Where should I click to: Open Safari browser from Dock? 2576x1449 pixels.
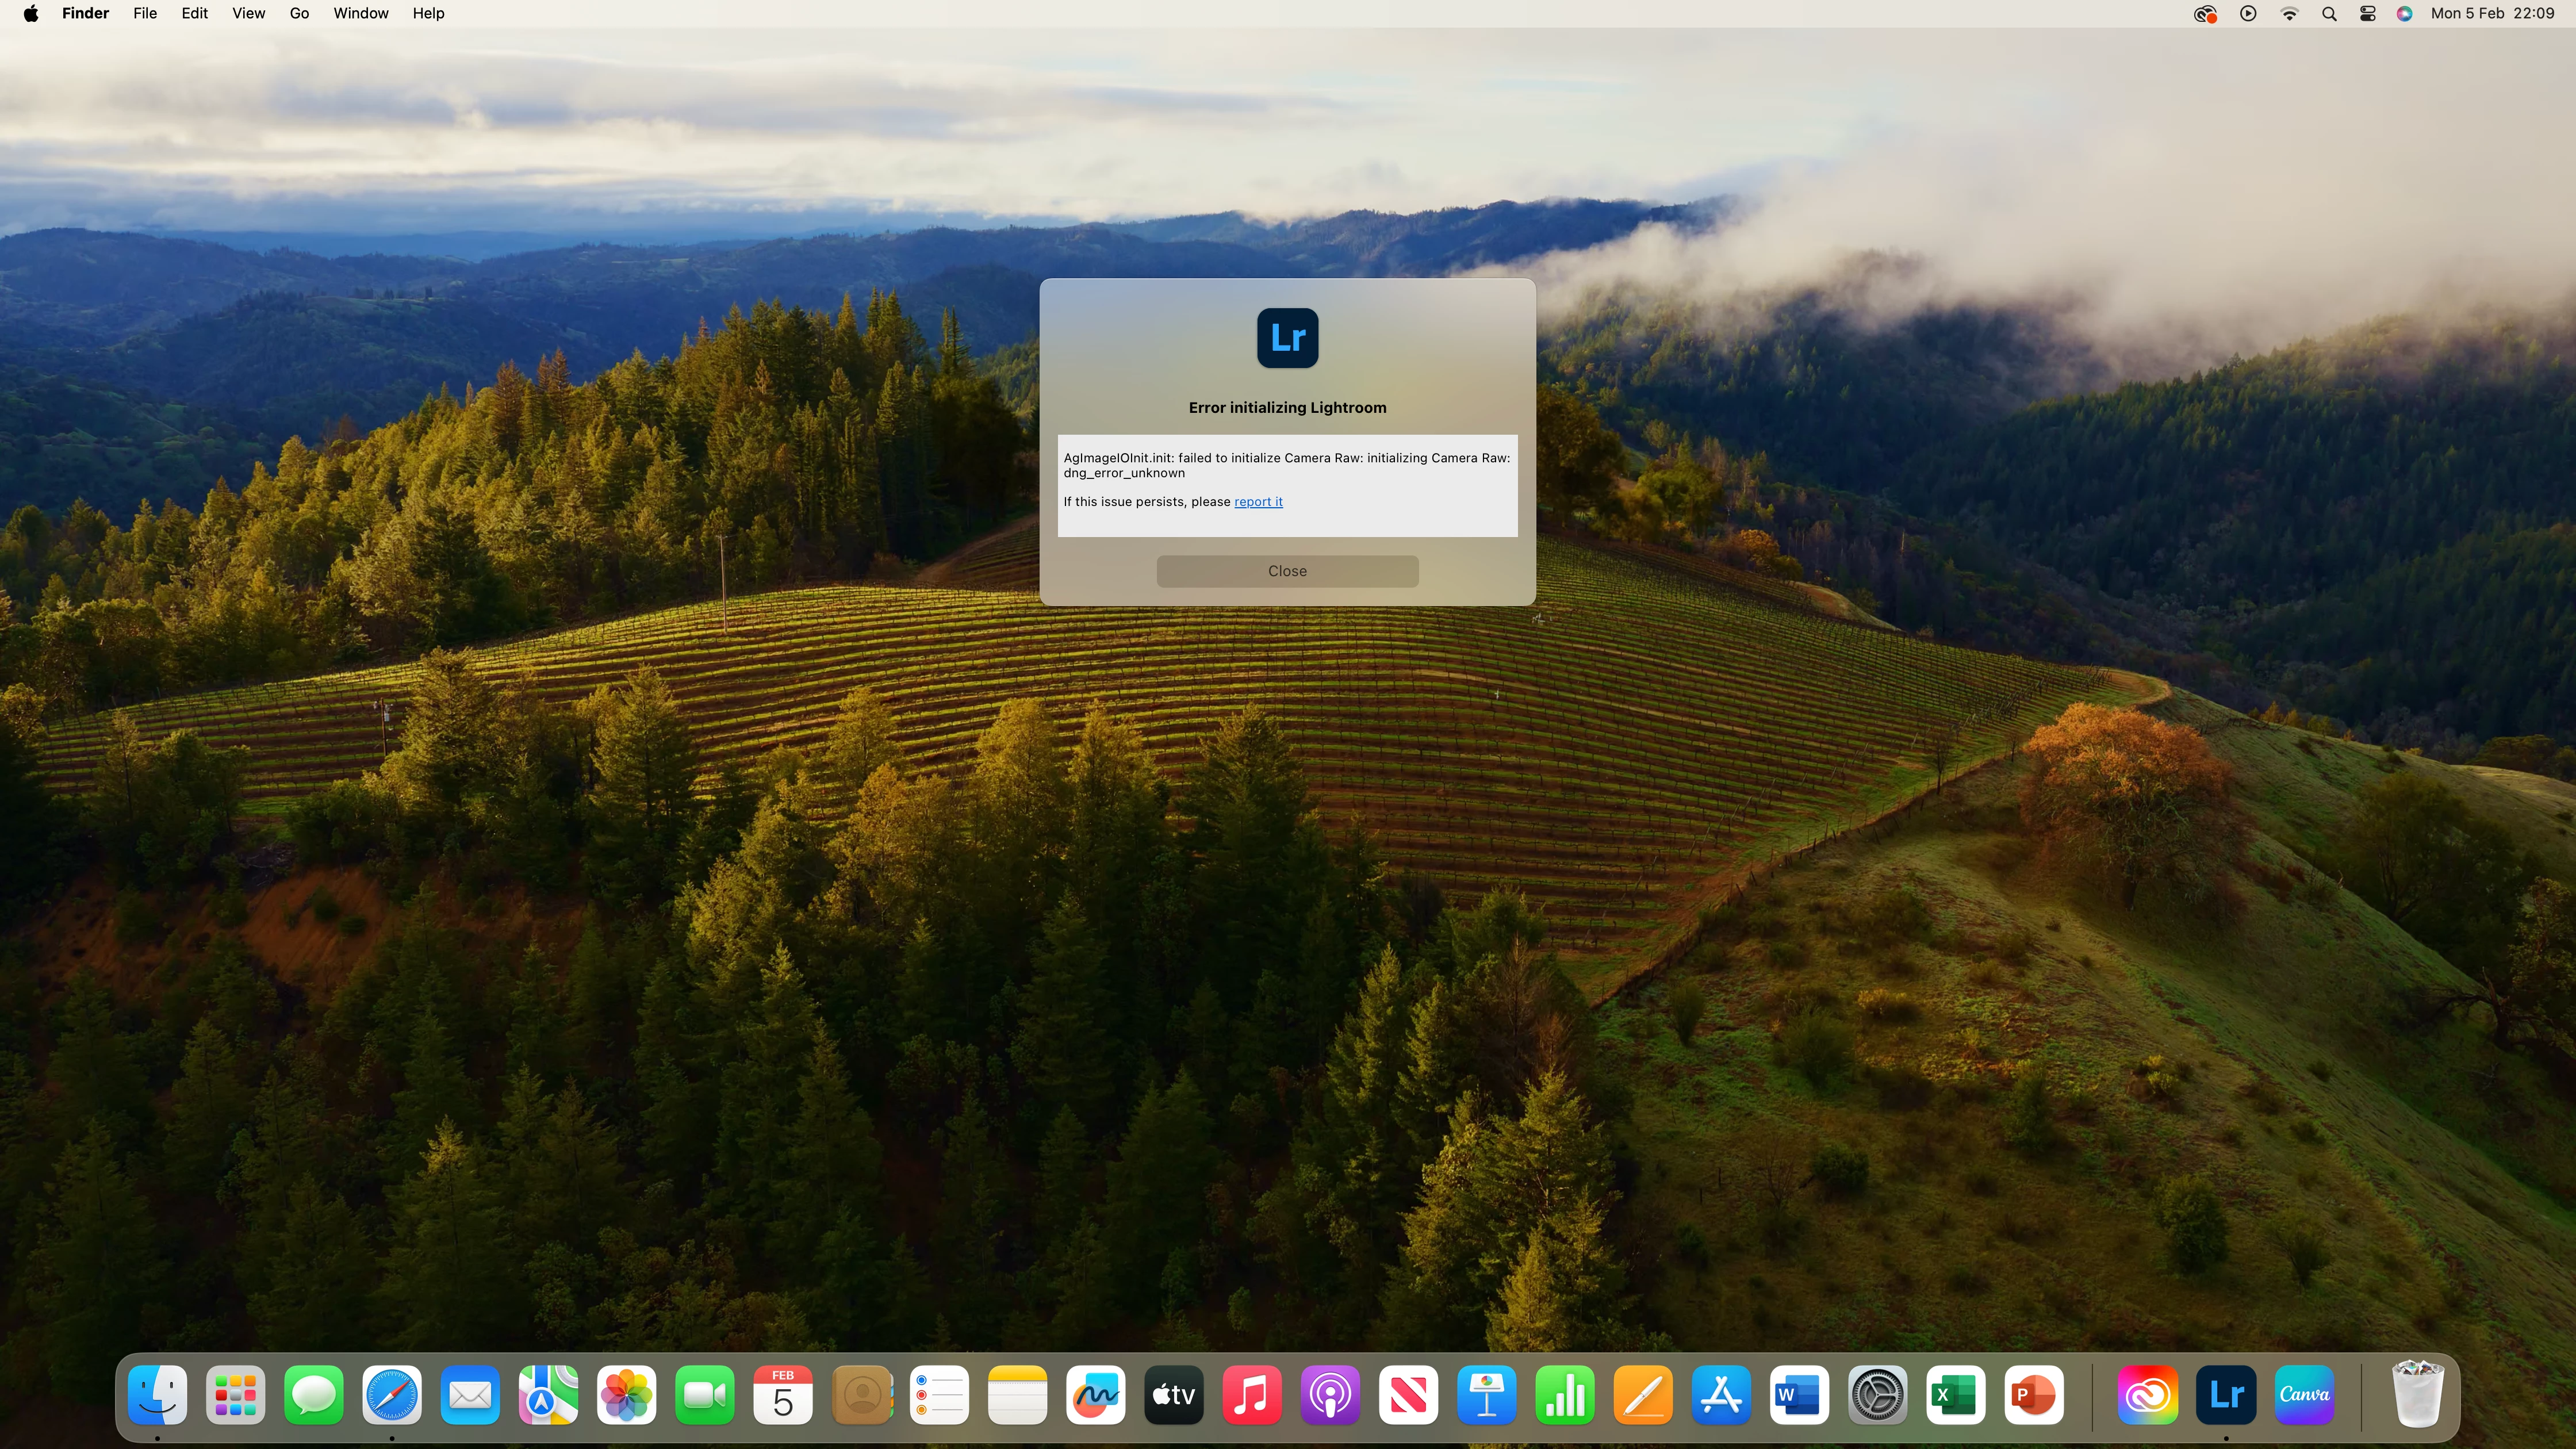[392, 1394]
